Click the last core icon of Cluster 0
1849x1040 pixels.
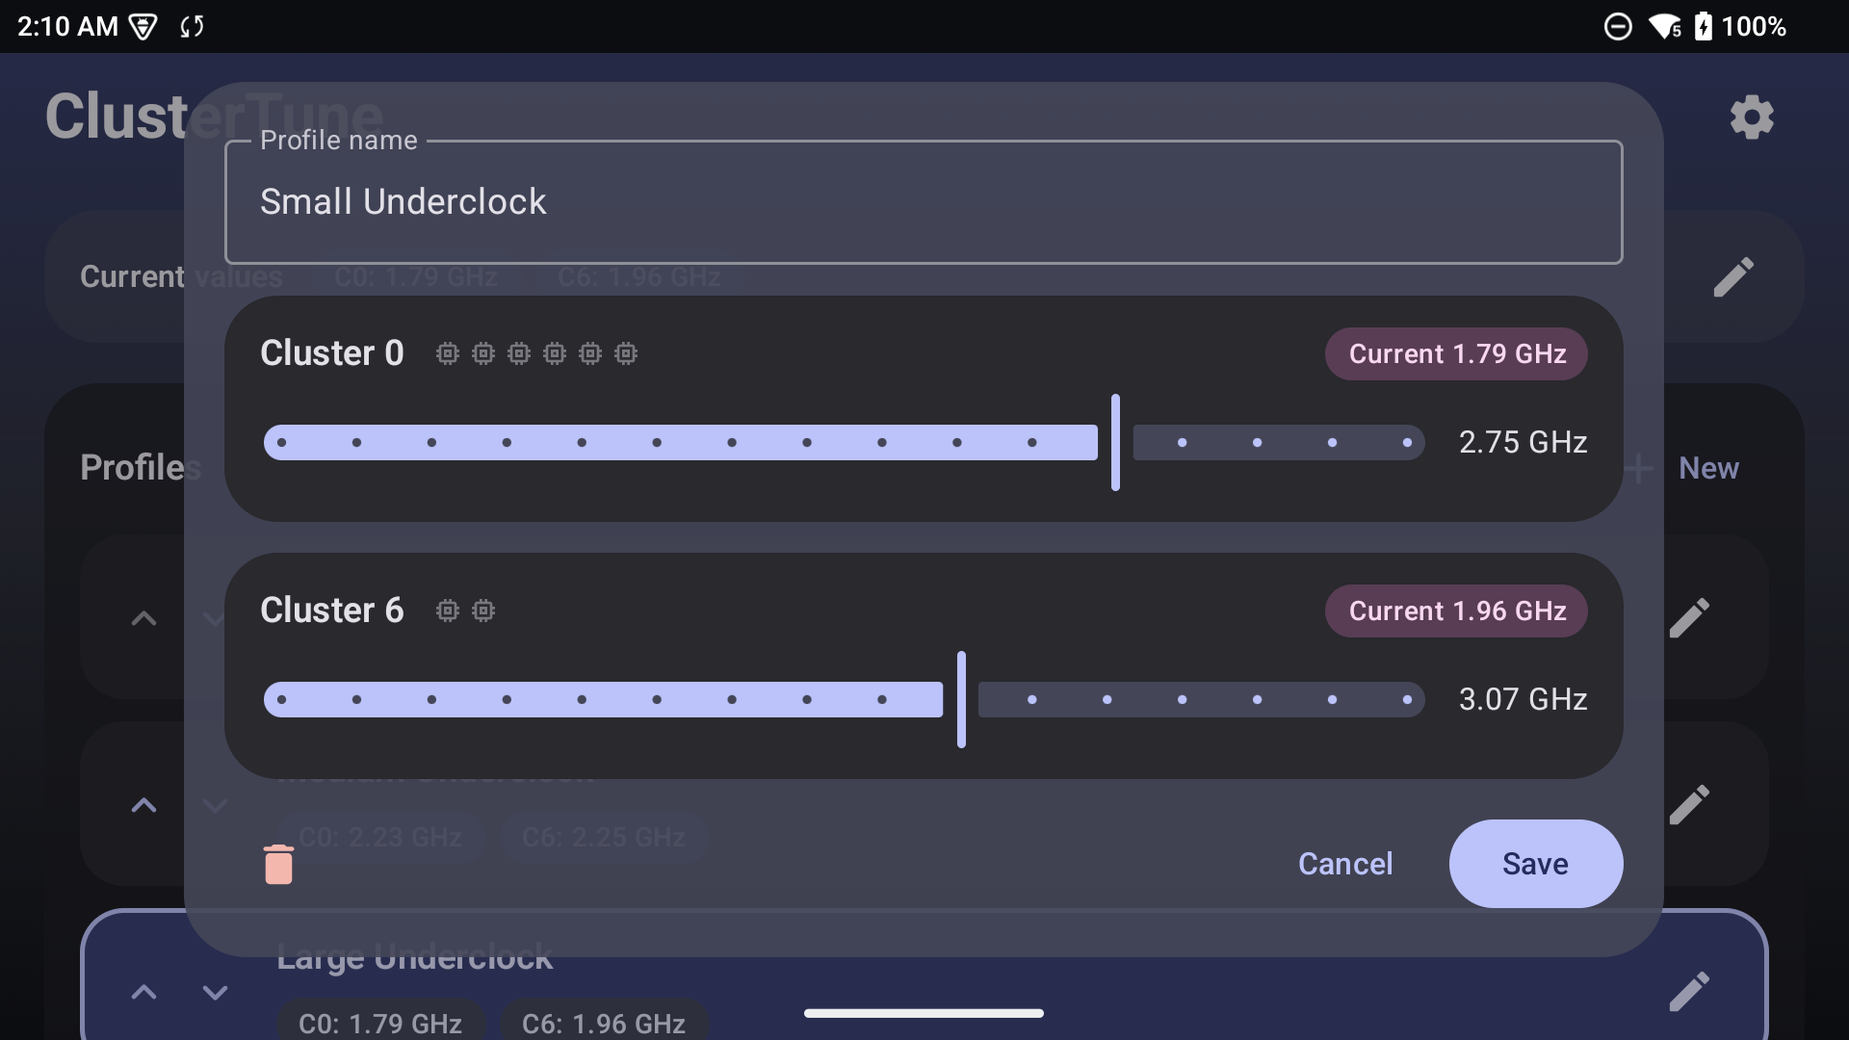click(x=626, y=353)
